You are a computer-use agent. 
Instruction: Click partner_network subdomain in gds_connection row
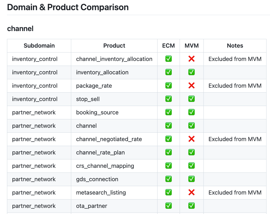click(x=34, y=179)
